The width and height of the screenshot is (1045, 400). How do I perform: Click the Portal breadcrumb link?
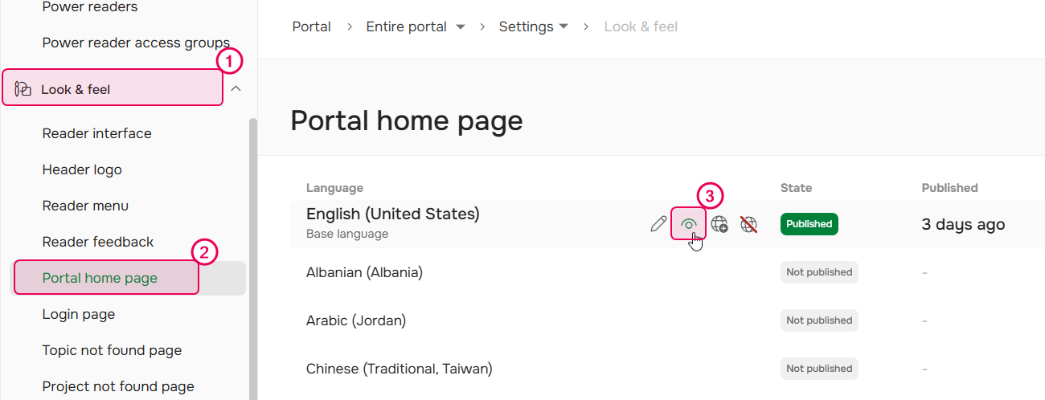[x=311, y=27]
